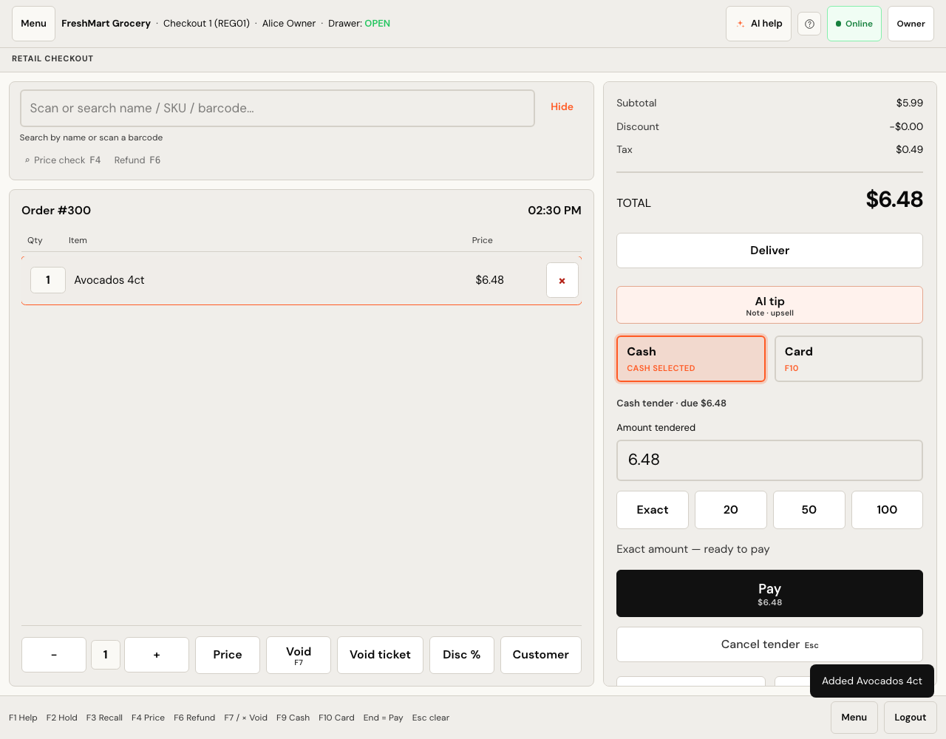Increase quantity with the plus button
Viewport: 946px width, 739px height.
coord(157,655)
